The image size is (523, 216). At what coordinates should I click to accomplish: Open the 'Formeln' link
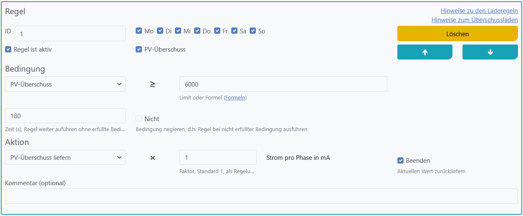tap(235, 98)
